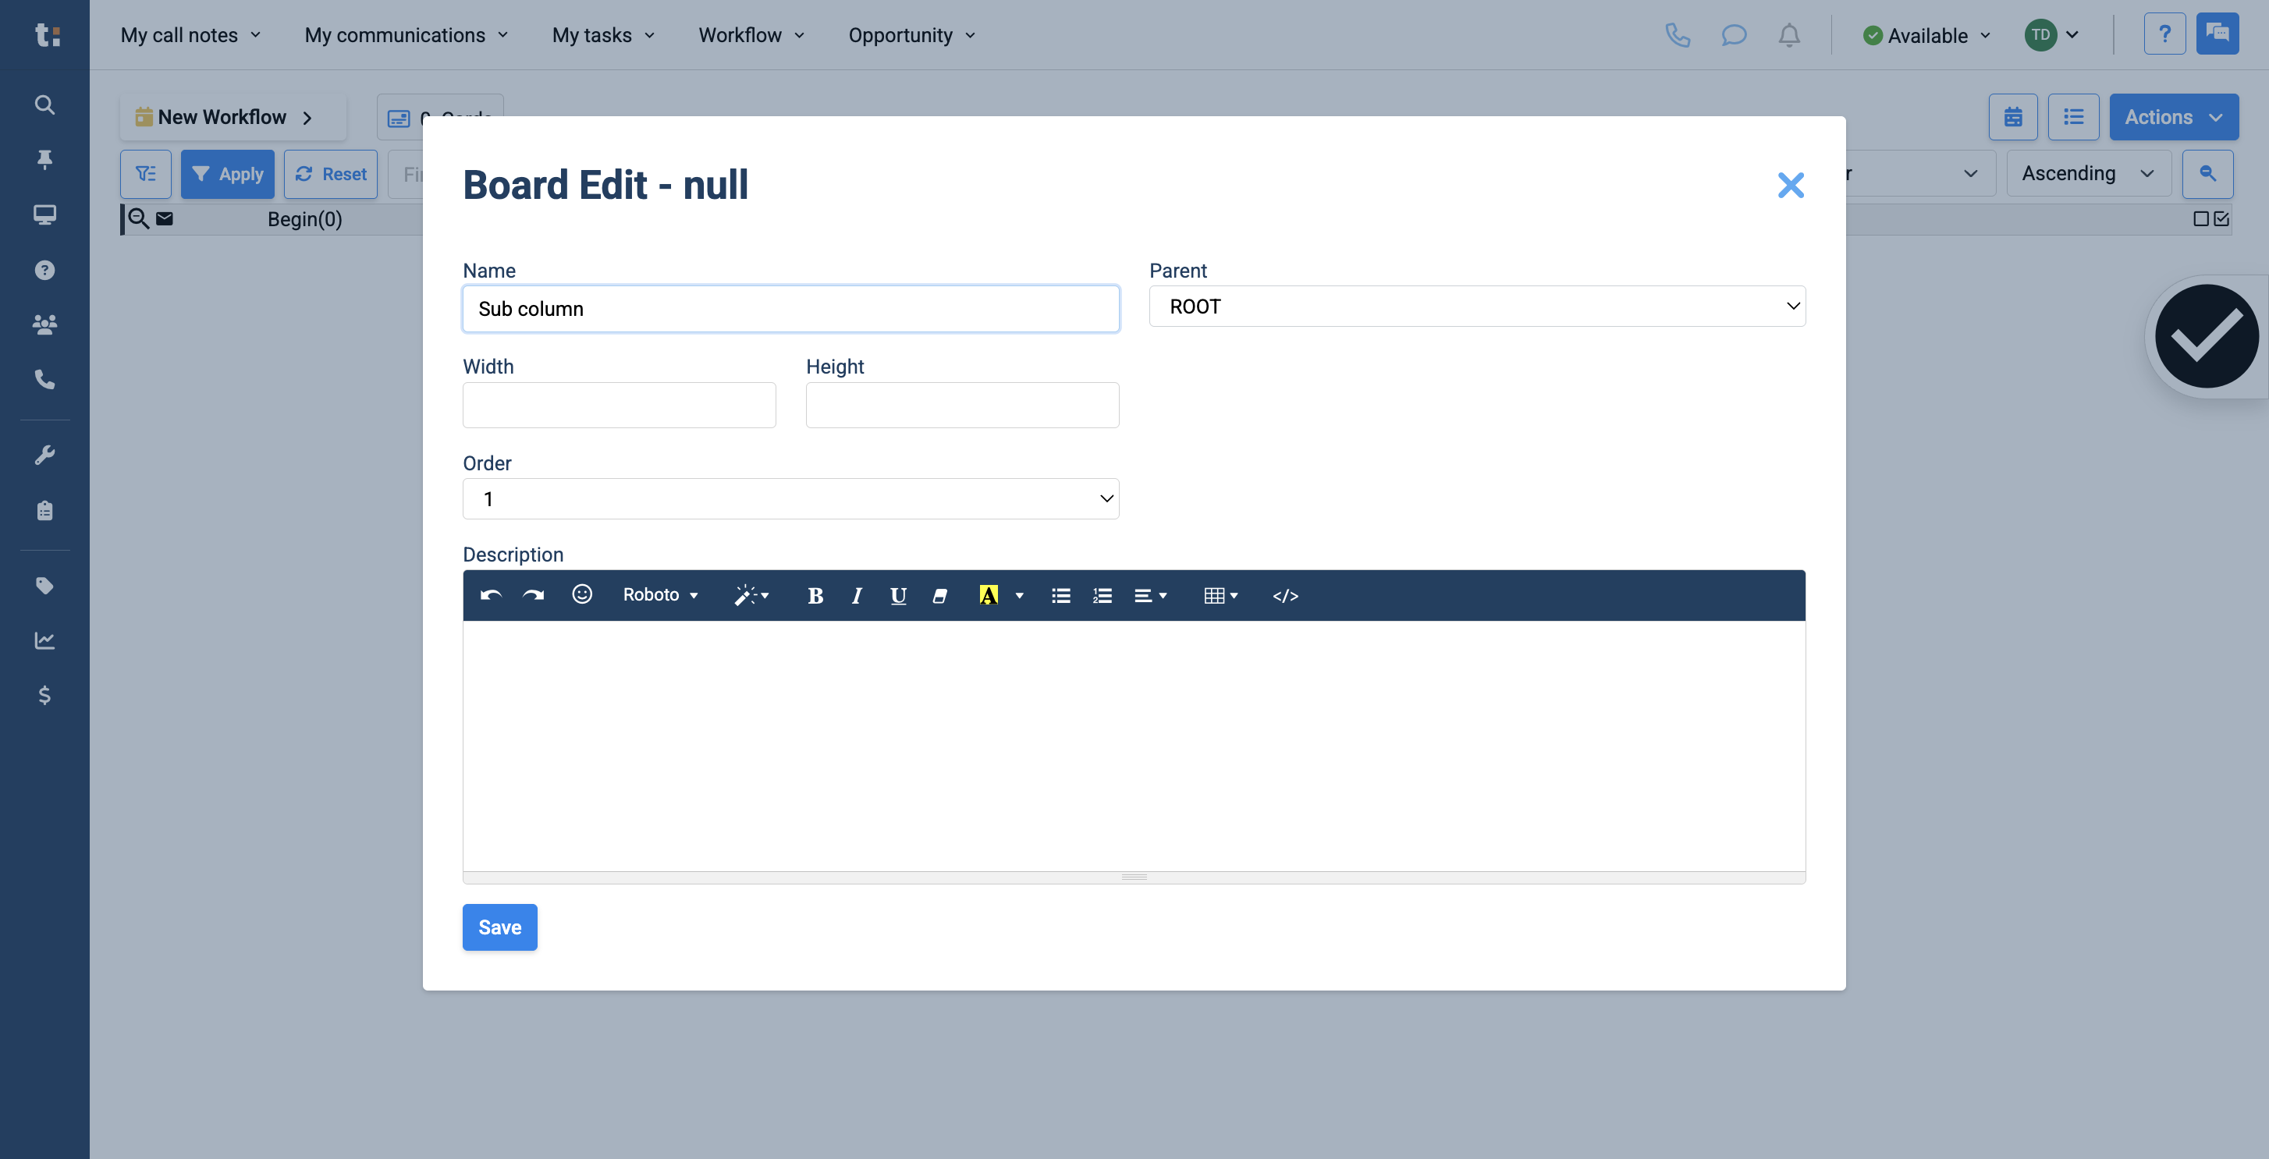This screenshot has width=2269, height=1159.
Task: Click the undo icon in description editor
Action: (491, 595)
